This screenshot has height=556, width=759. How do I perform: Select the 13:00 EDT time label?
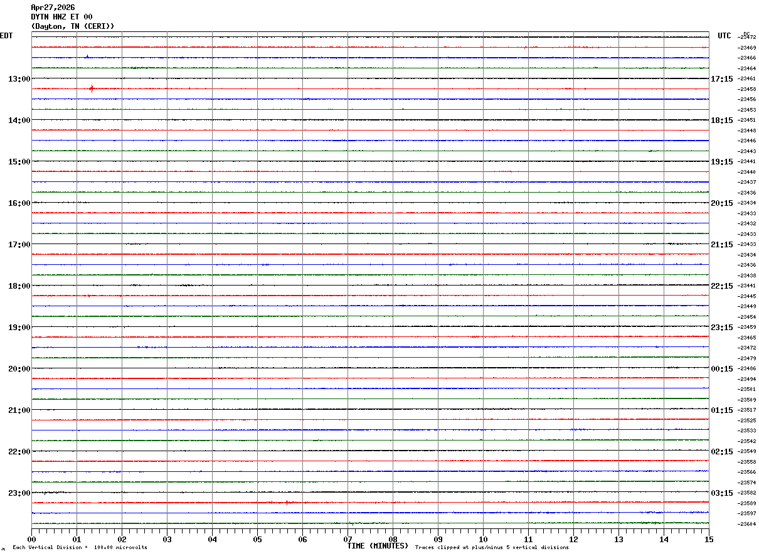click(19, 79)
